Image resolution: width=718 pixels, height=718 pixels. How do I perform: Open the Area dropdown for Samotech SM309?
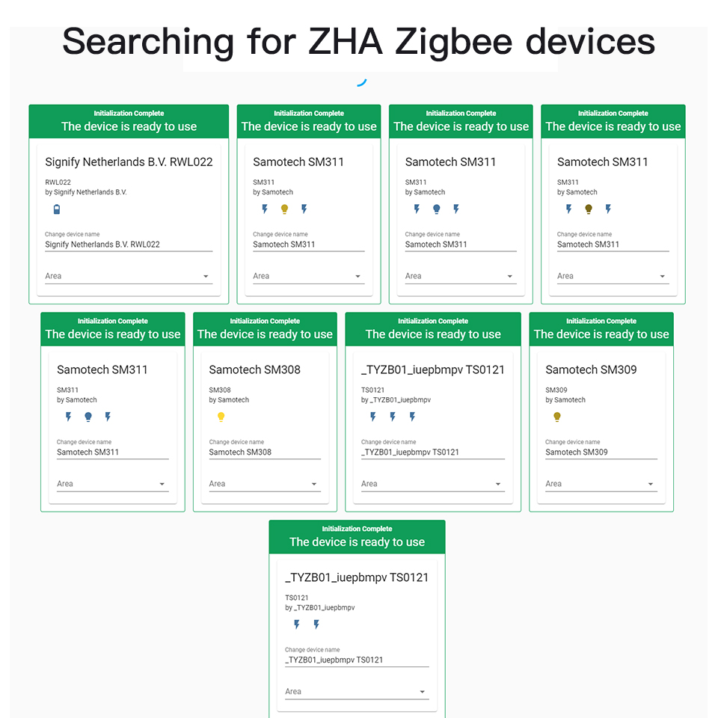coord(601,484)
